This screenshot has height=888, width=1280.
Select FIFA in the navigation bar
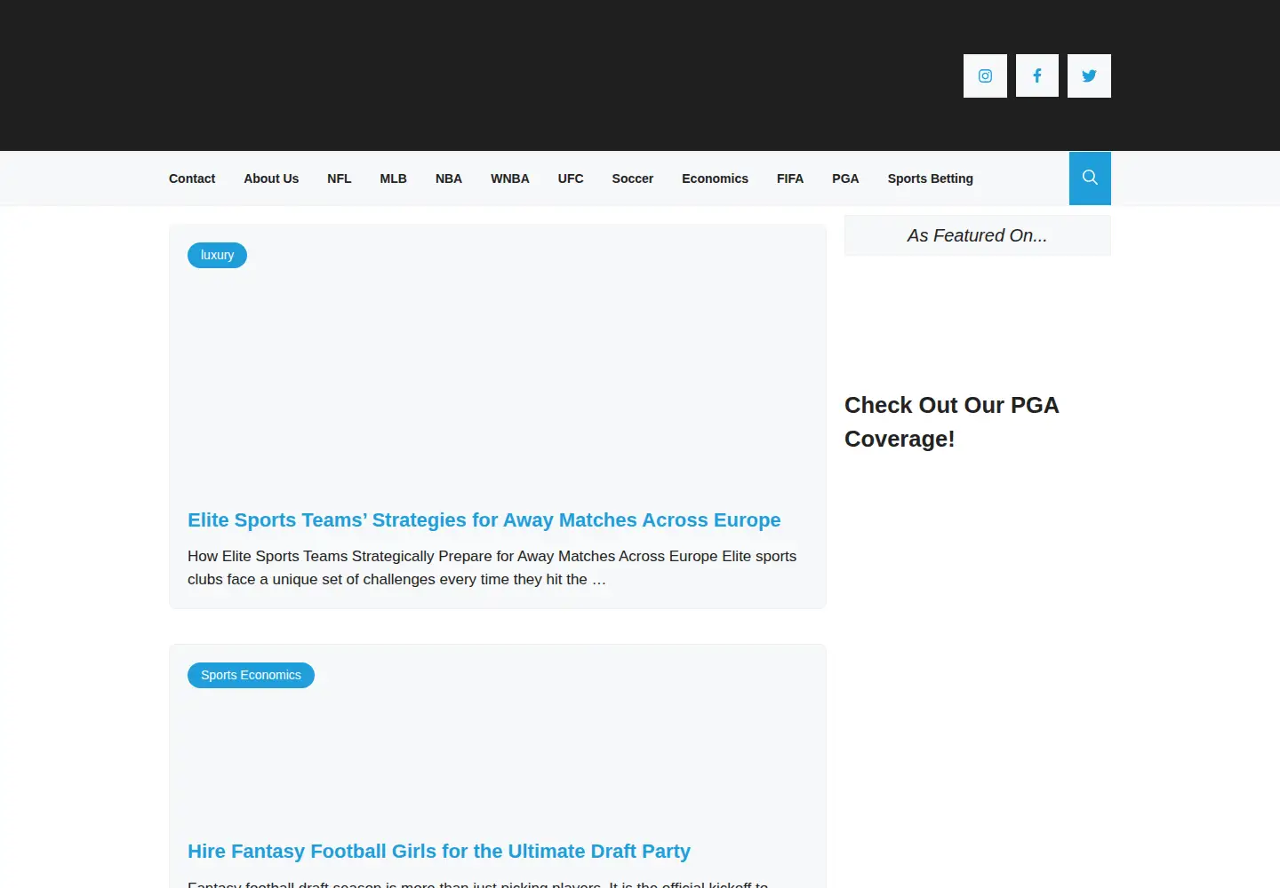click(x=790, y=178)
